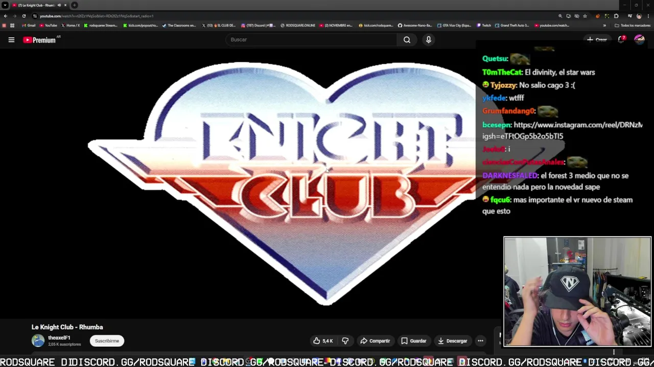Reload the page
654x367 pixels.
coord(24,16)
